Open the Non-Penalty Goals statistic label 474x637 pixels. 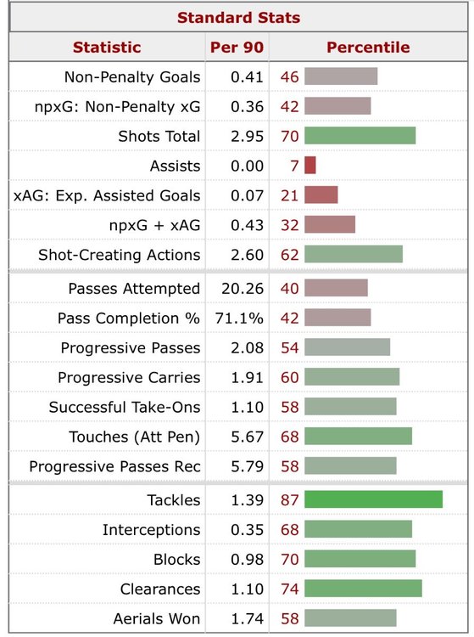pos(132,76)
